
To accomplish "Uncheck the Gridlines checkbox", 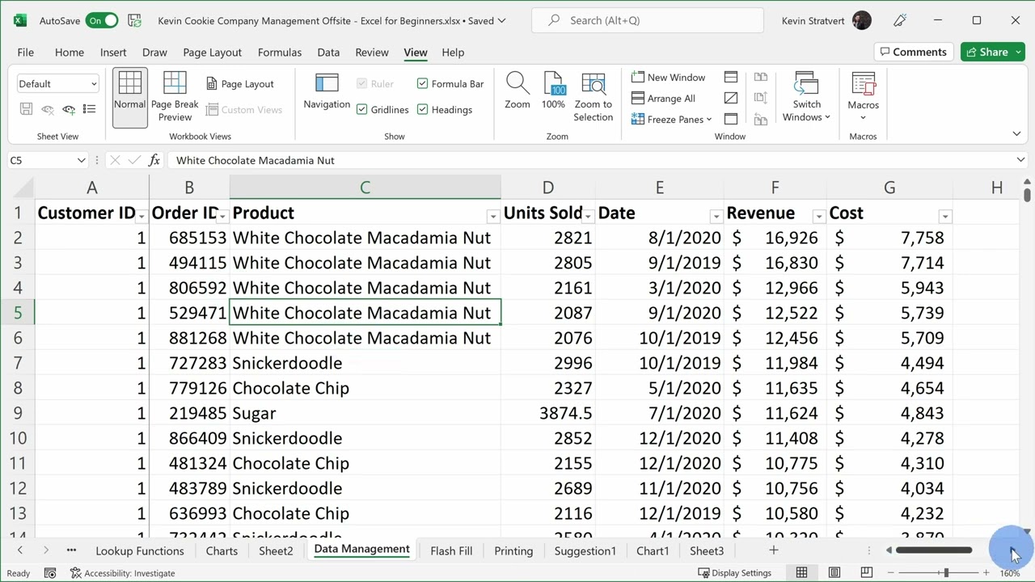I will (x=361, y=109).
